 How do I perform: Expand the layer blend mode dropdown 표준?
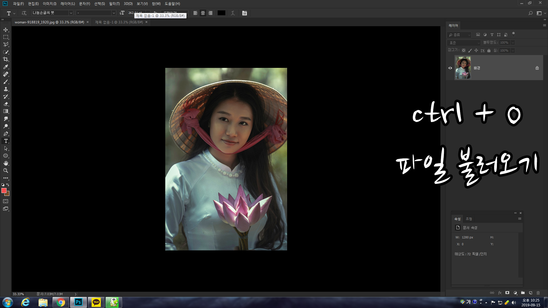[464, 43]
